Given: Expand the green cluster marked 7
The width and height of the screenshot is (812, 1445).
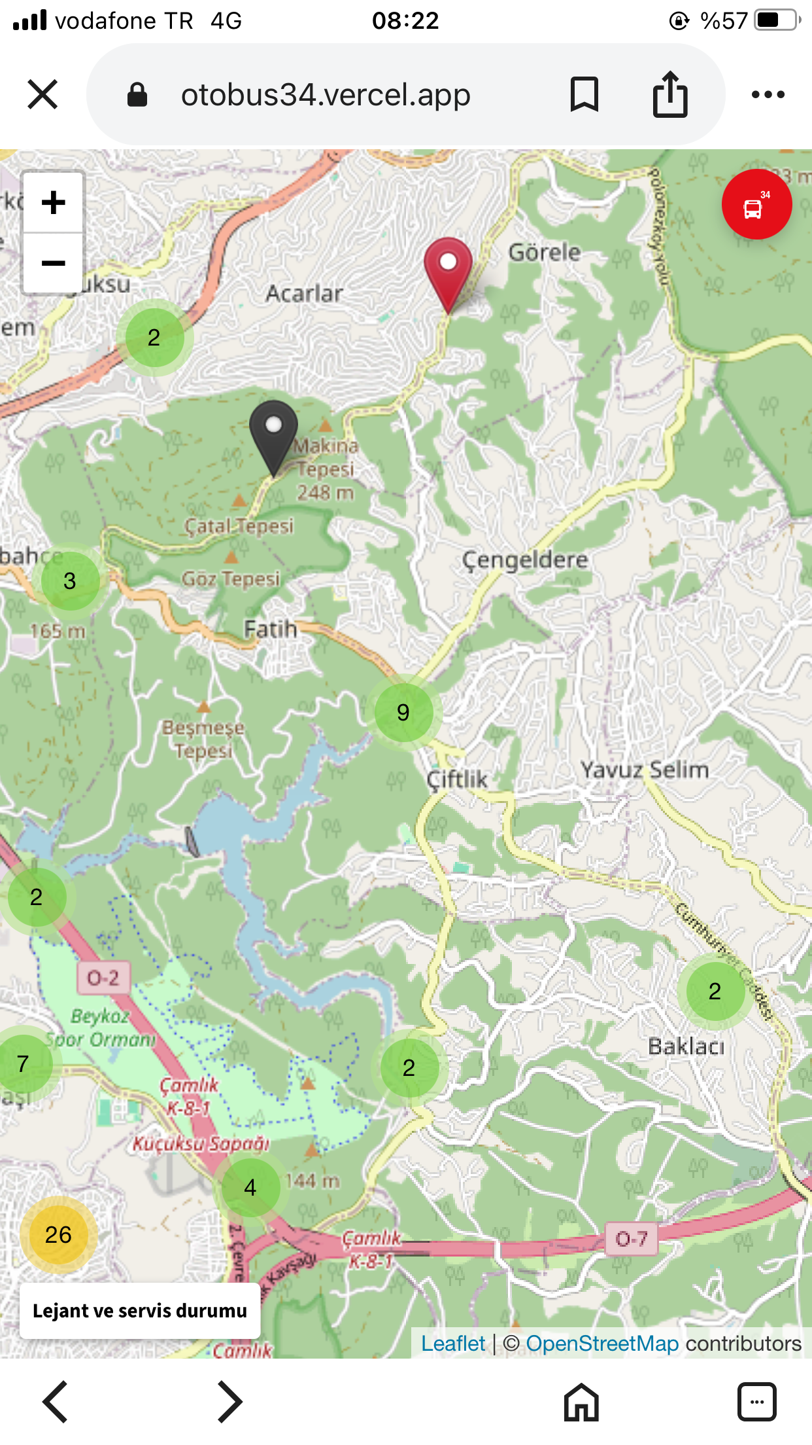Looking at the screenshot, I should coord(23,1063).
